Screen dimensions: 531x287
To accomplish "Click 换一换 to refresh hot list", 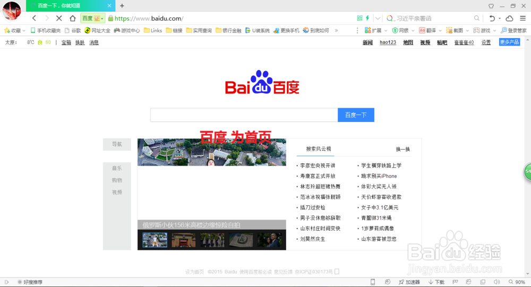I will coord(402,149).
